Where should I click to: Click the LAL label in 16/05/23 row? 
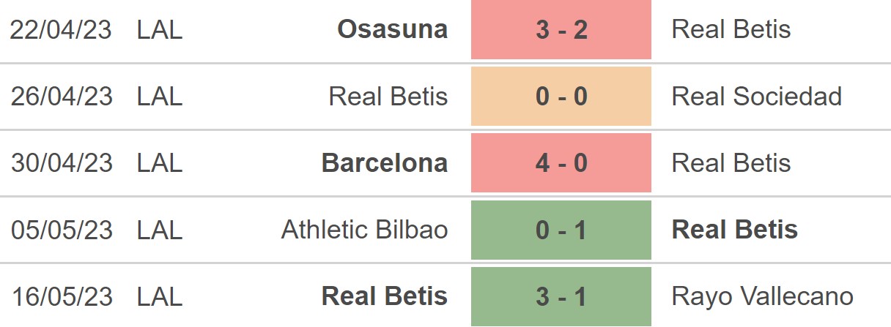pos(159,296)
